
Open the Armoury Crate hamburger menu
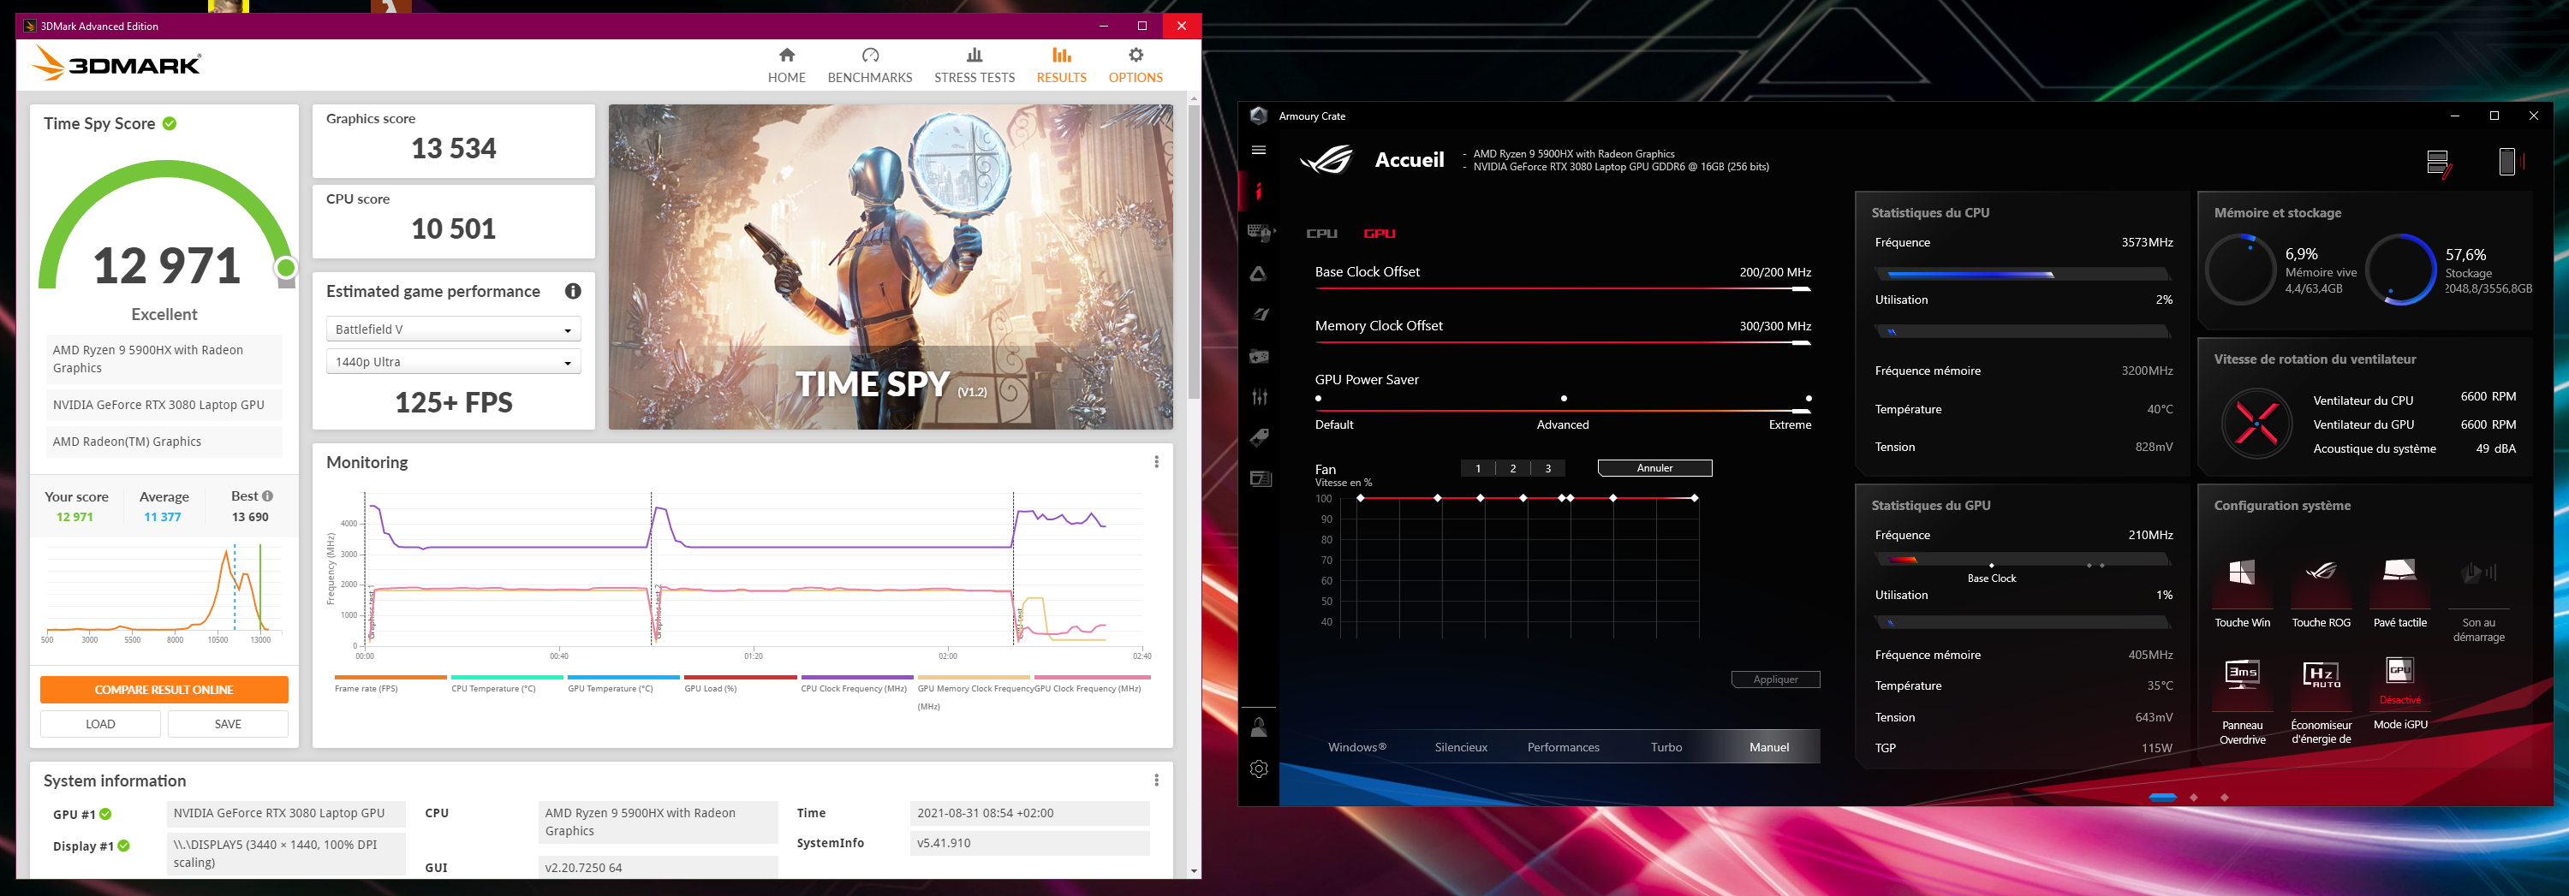[x=1259, y=151]
